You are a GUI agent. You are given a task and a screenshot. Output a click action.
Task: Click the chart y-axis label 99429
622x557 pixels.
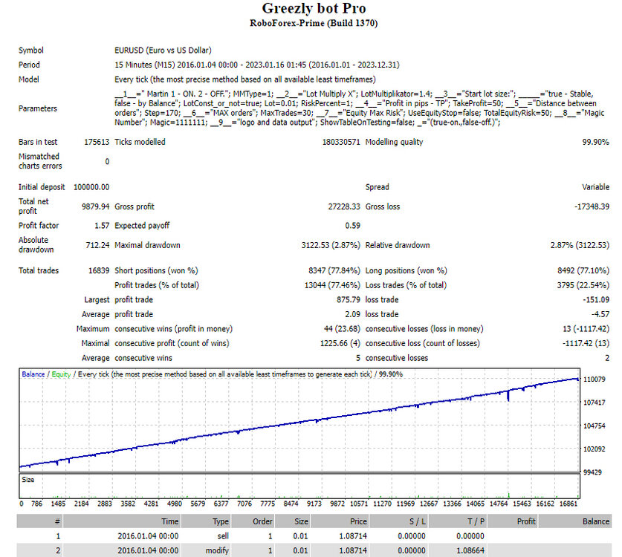pos(592,472)
